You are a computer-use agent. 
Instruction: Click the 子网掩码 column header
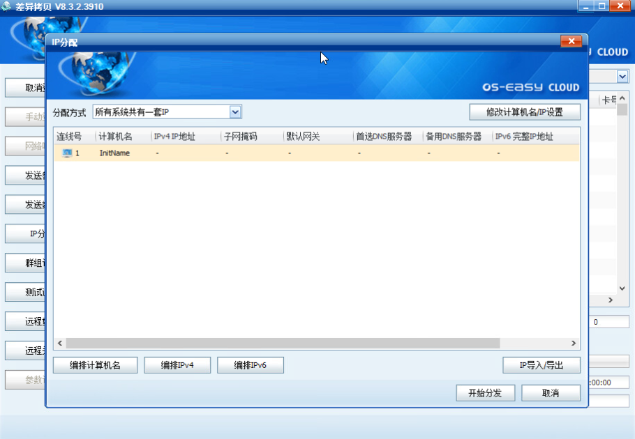240,137
